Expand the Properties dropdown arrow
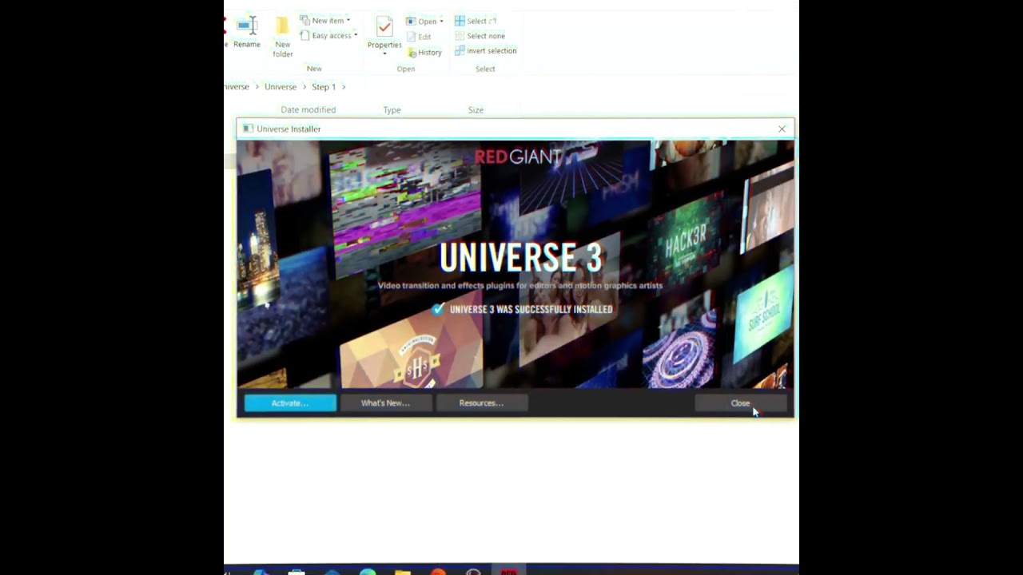 click(384, 54)
